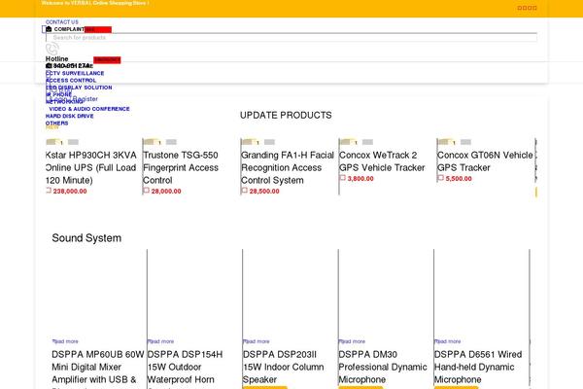Click the COMPLAINT envelope icon
The height and width of the screenshot is (389, 583).
(49, 29)
